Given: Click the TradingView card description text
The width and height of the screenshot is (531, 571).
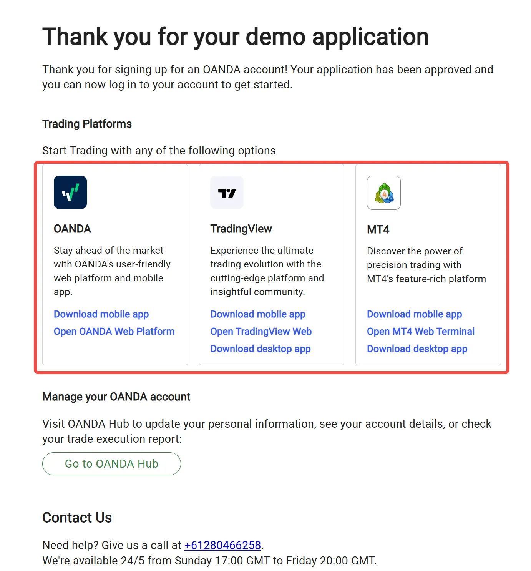Looking at the screenshot, I should (267, 271).
